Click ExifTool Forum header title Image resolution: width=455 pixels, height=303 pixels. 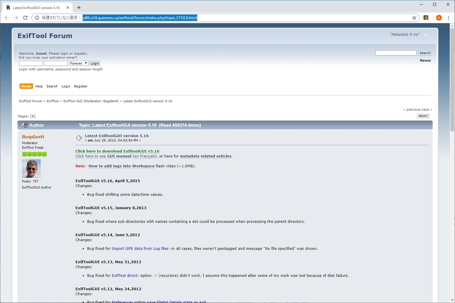pyautogui.click(x=45, y=36)
